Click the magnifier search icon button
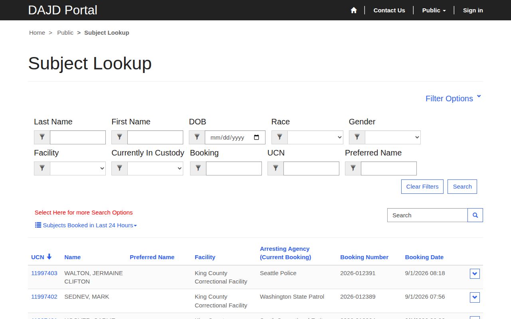 475,215
